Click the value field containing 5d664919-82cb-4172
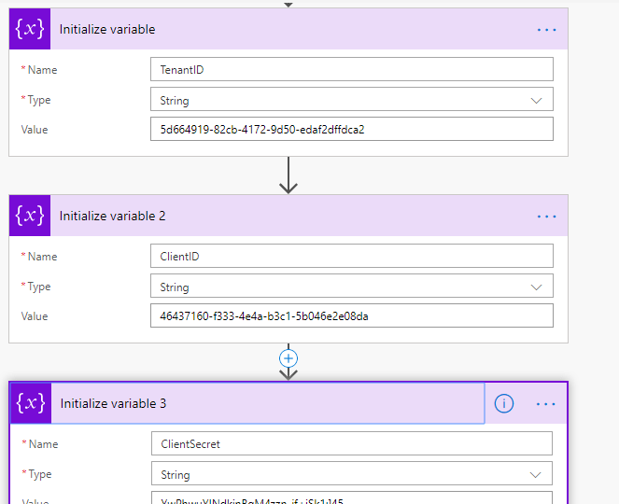The height and width of the screenshot is (504, 619). pos(352,129)
